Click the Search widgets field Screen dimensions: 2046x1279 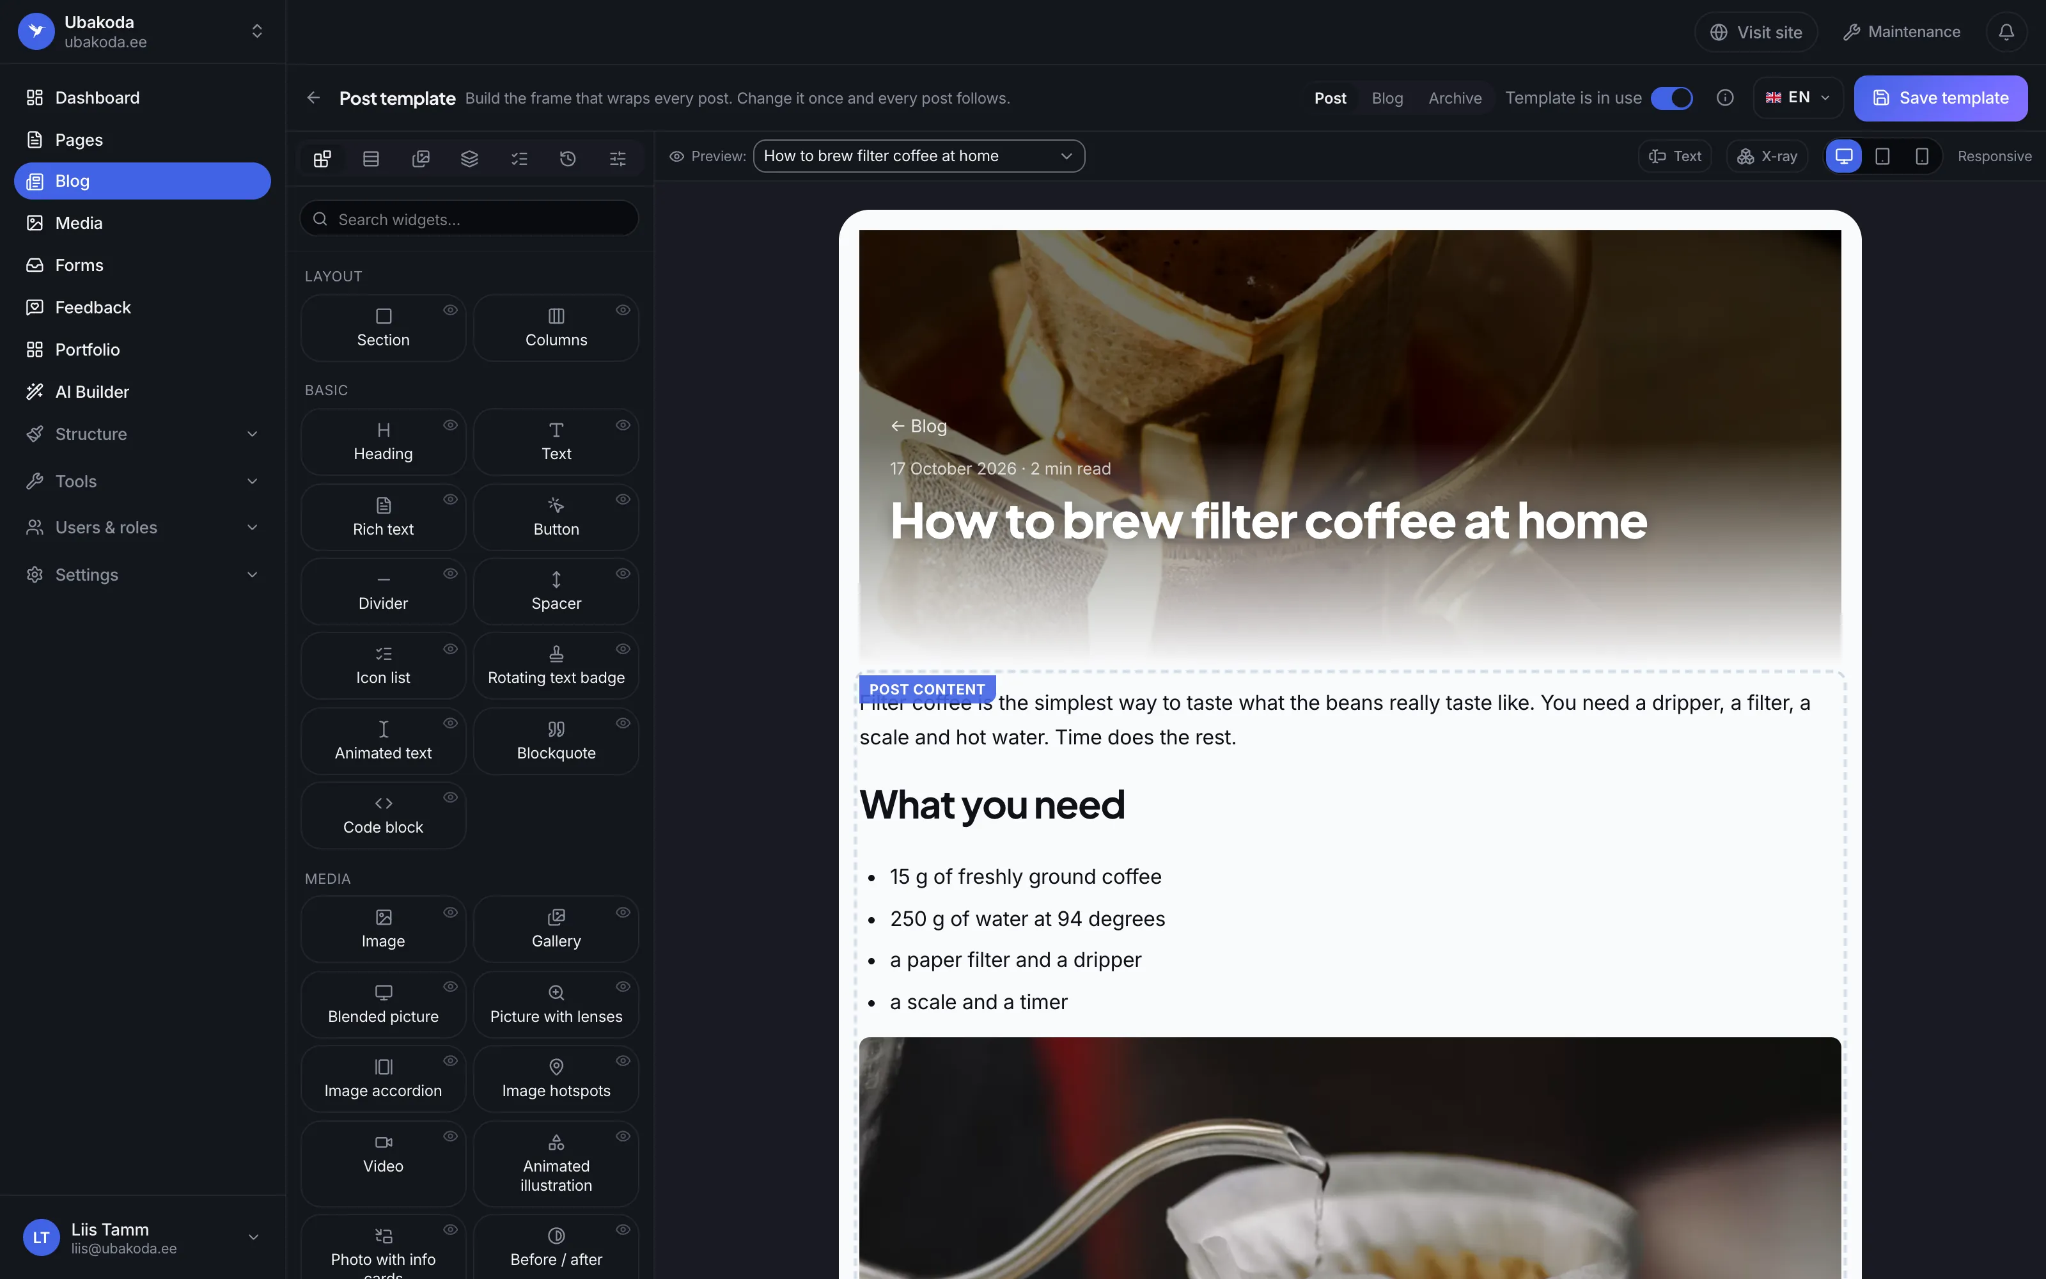(x=469, y=219)
